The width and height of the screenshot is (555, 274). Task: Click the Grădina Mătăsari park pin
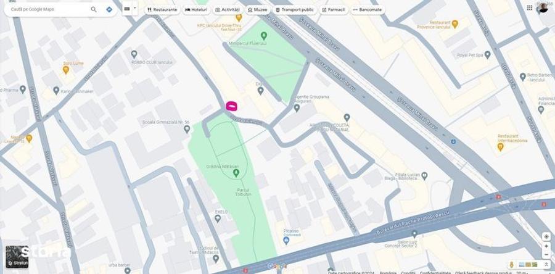(236, 173)
